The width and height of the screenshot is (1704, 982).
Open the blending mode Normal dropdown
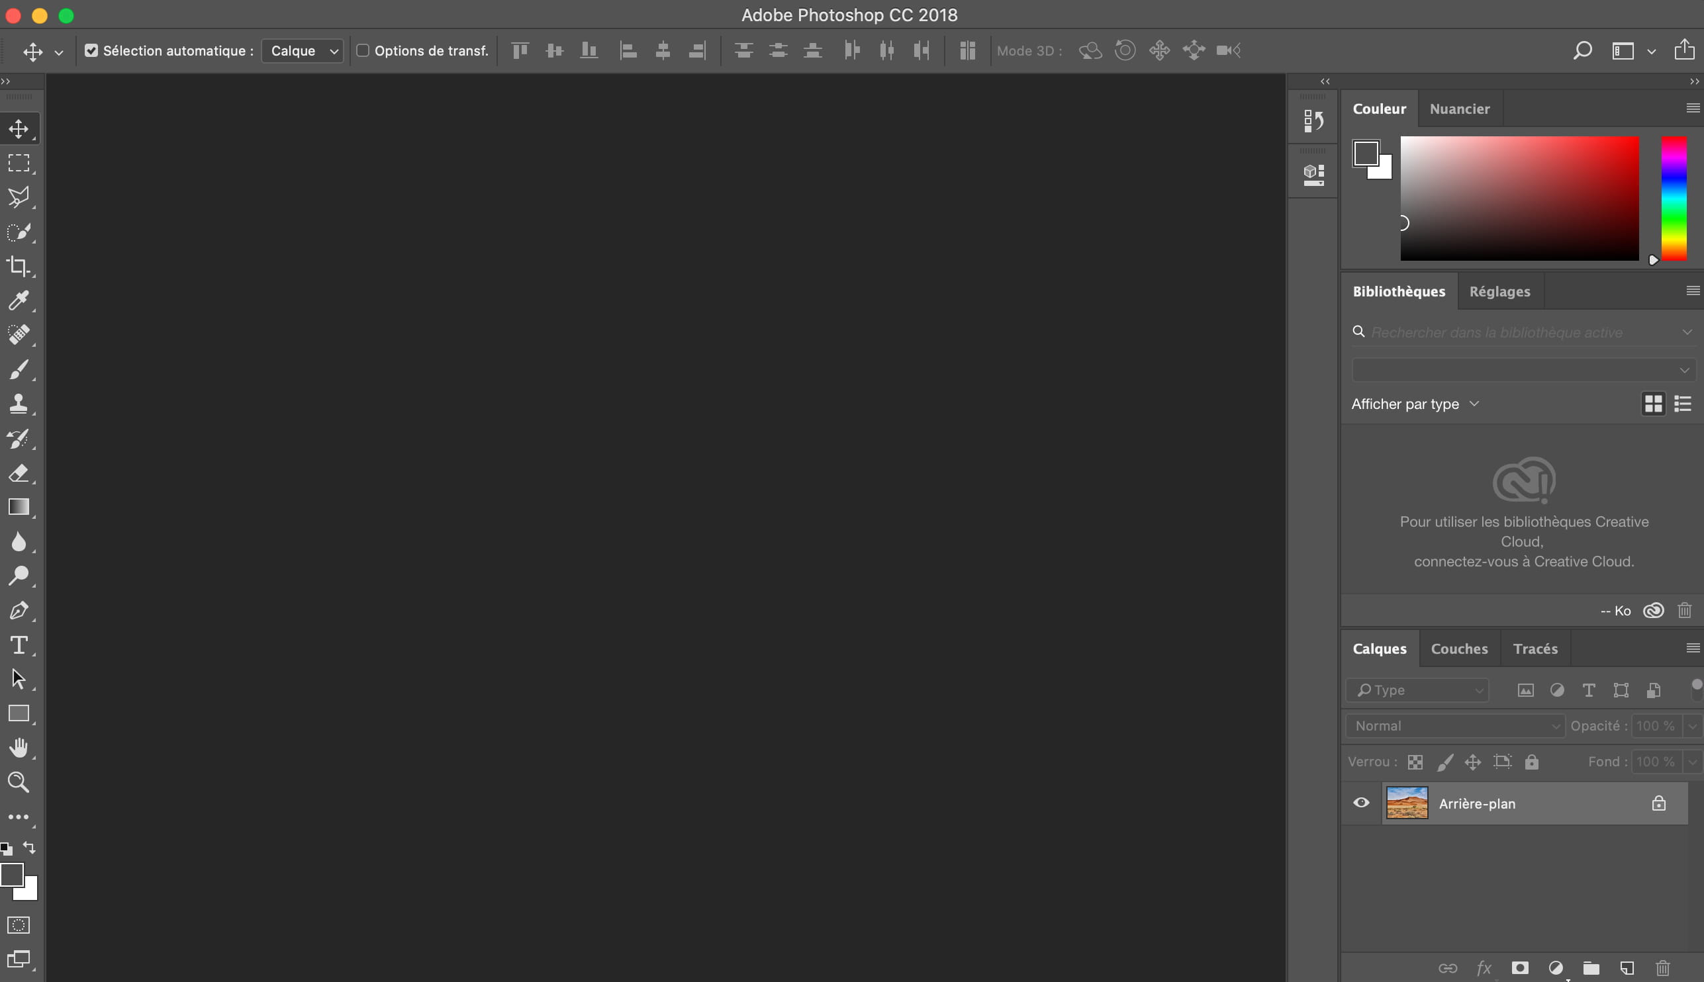(x=1457, y=726)
